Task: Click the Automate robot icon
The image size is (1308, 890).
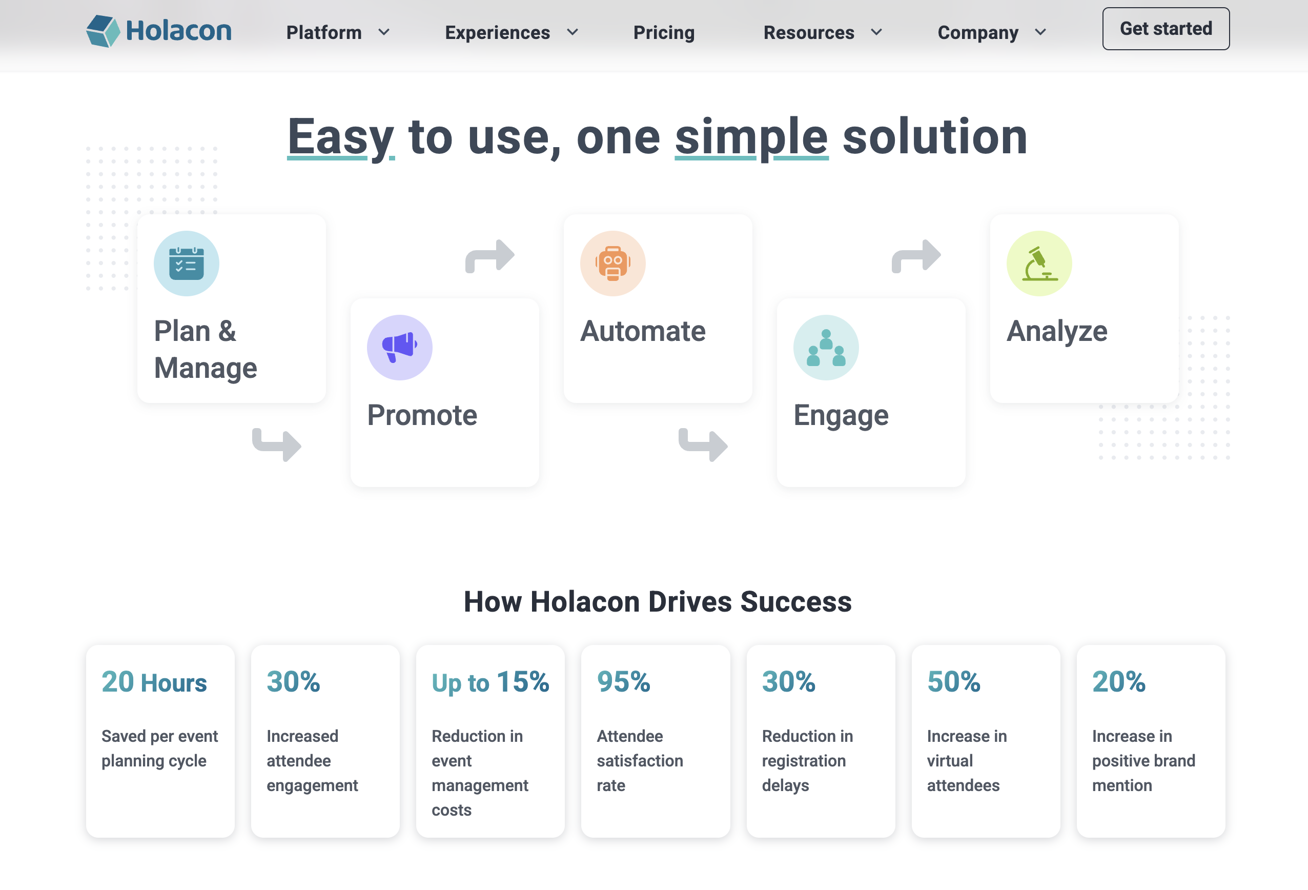Action: (613, 264)
